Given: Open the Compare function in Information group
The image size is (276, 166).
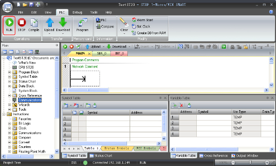Looking at the screenshot, I should (x=105, y=27).
